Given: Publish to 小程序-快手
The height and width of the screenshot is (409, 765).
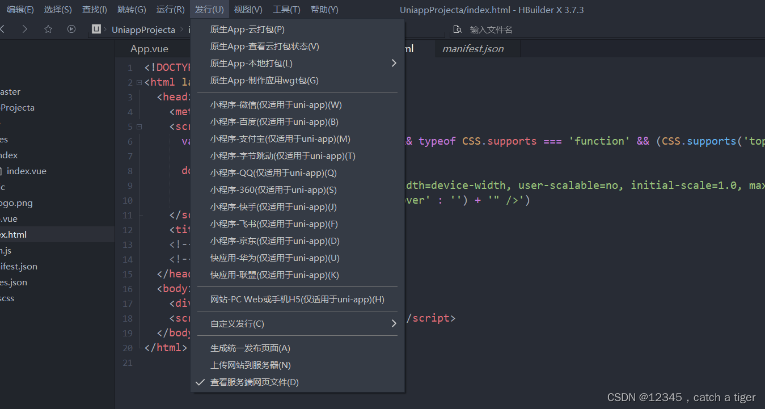Looking at the screenshot, I should 298,207.
